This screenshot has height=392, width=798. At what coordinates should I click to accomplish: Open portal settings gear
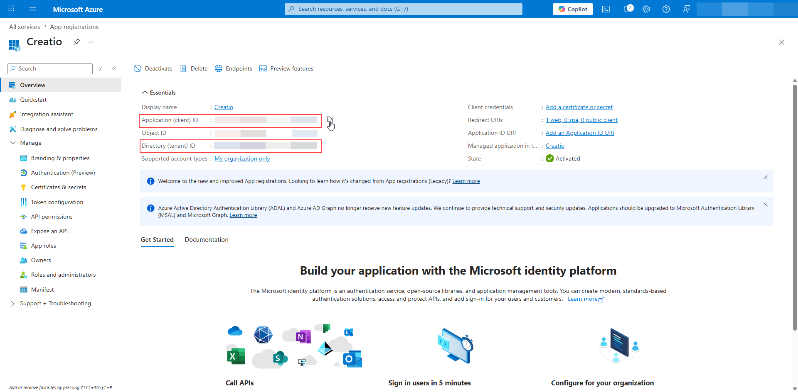(x=646, y=9)
